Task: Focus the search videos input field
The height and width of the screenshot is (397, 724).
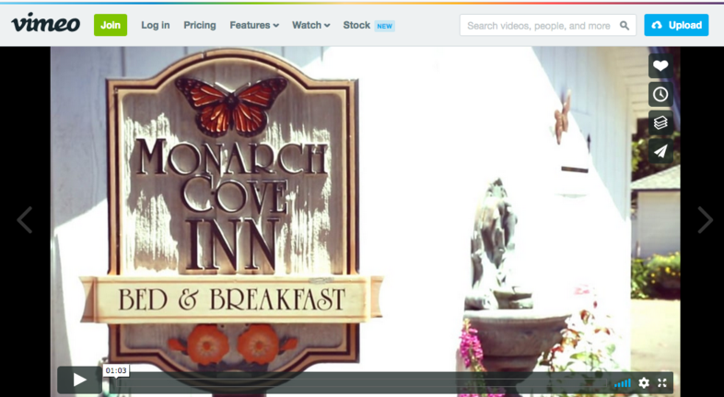Action: (x=548, y=26)
